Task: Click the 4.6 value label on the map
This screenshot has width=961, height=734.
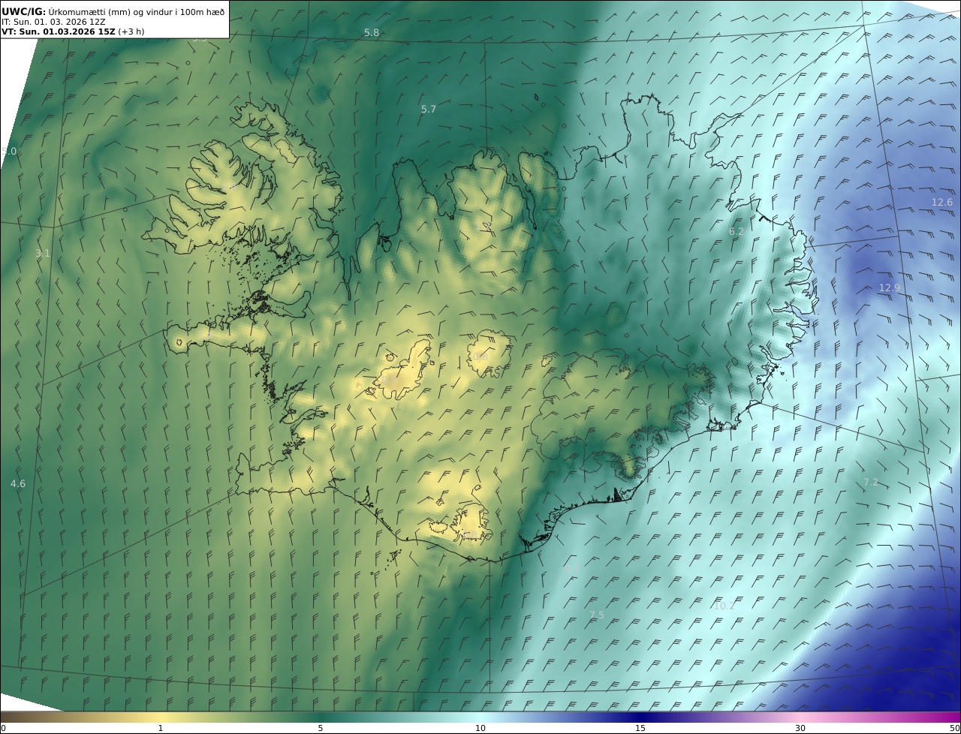Action: (18, 484)
